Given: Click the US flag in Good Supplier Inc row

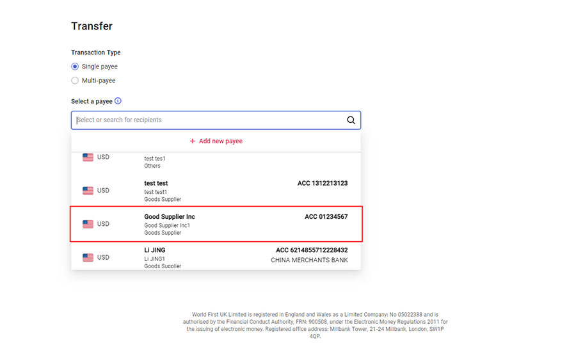Looking at the screenshot, I should (88, 224).
